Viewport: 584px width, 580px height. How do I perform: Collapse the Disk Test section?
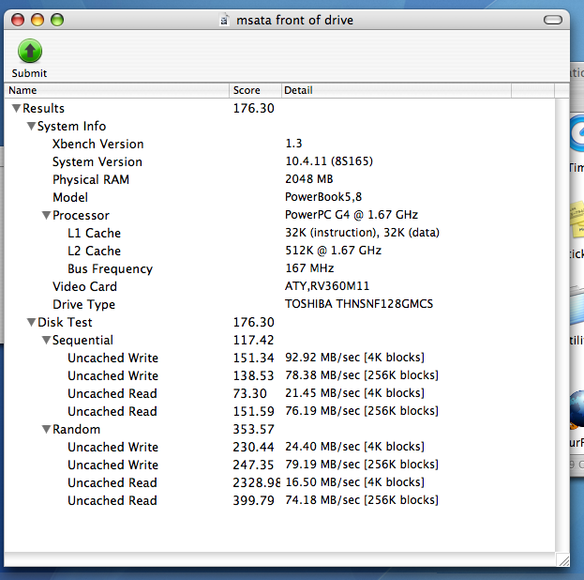pyautogui.click(x=31, y=322)
